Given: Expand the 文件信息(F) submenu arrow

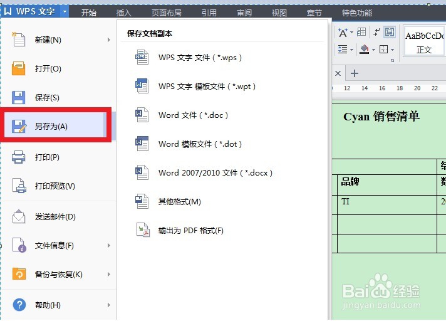Looking at the screenshot, I should [x=109, y=245].
